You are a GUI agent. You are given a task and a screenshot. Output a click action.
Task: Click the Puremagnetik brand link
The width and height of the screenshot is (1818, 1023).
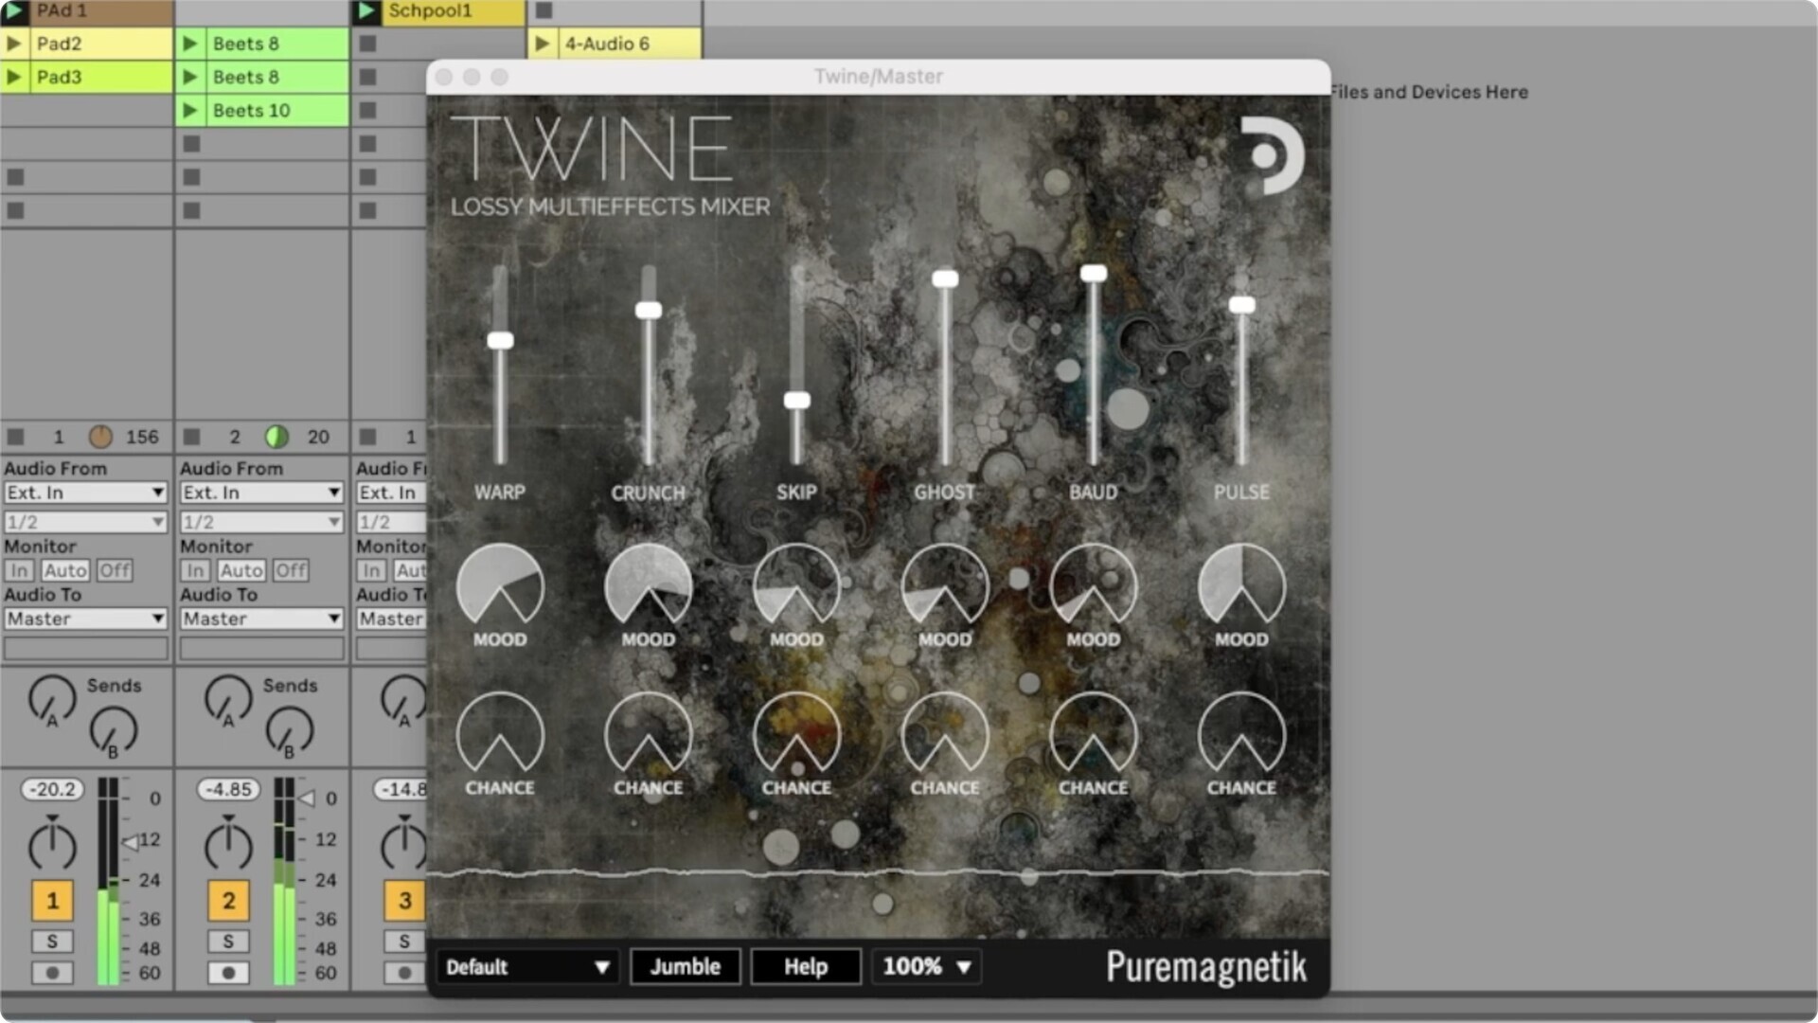pyautogui.click(x=1206, y=967)
